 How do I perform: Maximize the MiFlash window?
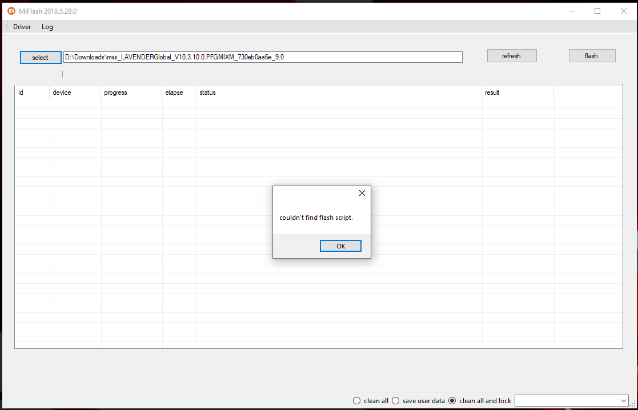pyautogui.click(x=597, y=11)
